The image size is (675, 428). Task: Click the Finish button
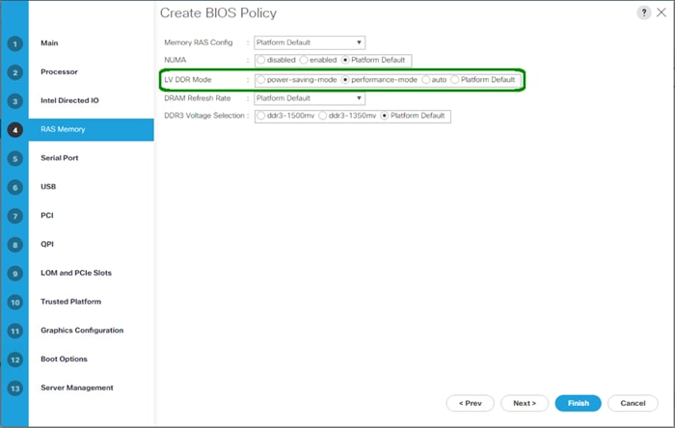click(579, 403)
